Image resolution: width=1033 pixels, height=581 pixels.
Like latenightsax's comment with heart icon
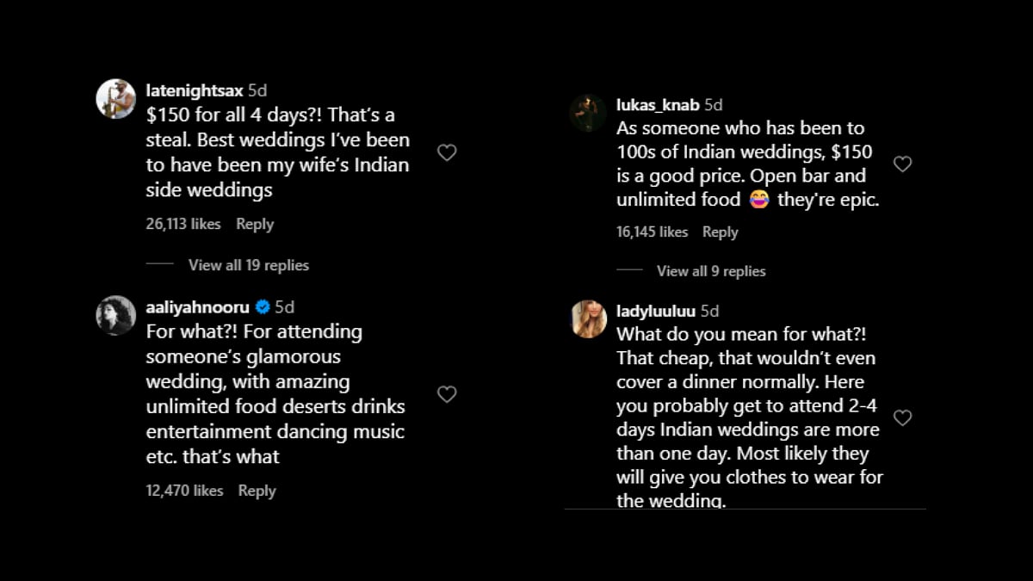click(x=447, y=152)
